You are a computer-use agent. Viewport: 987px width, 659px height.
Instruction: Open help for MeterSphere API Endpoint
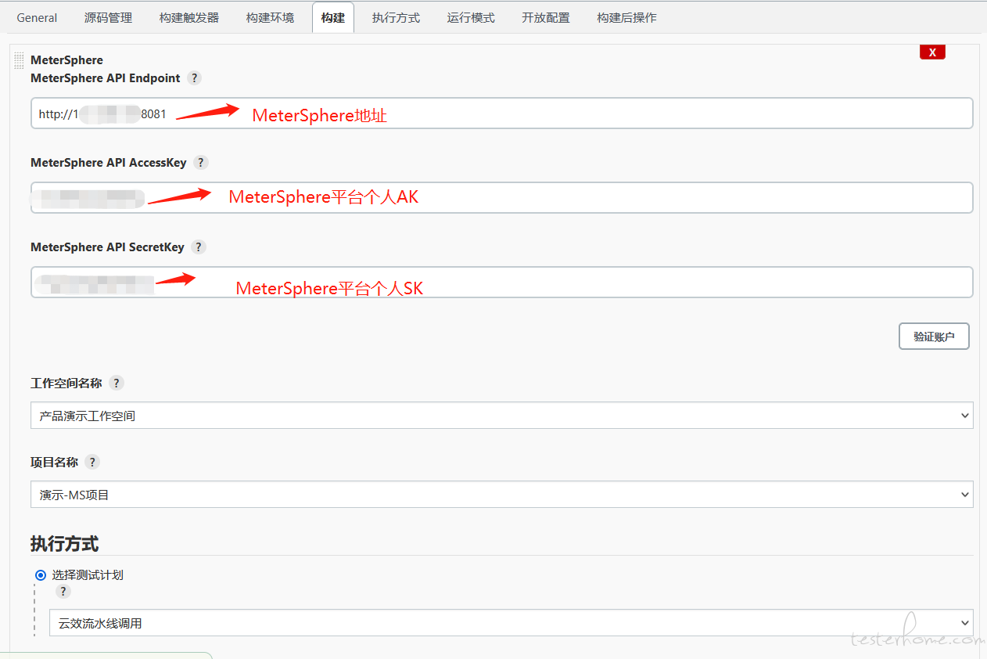pyautogui.click(x=195, y=78)
